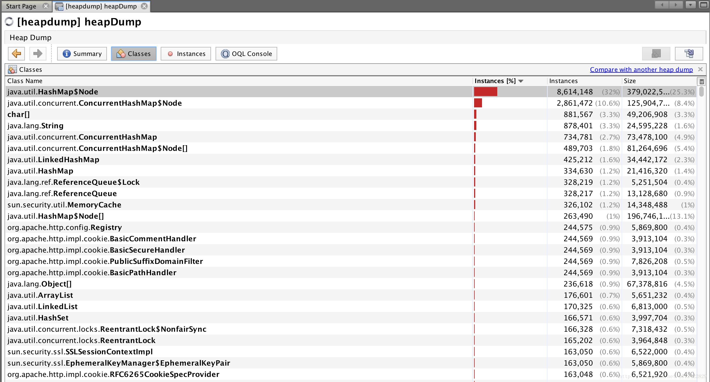Close the heapDump tab with its X
The height and width of the screenshot is (382, 710).
[x=144, y=6]
